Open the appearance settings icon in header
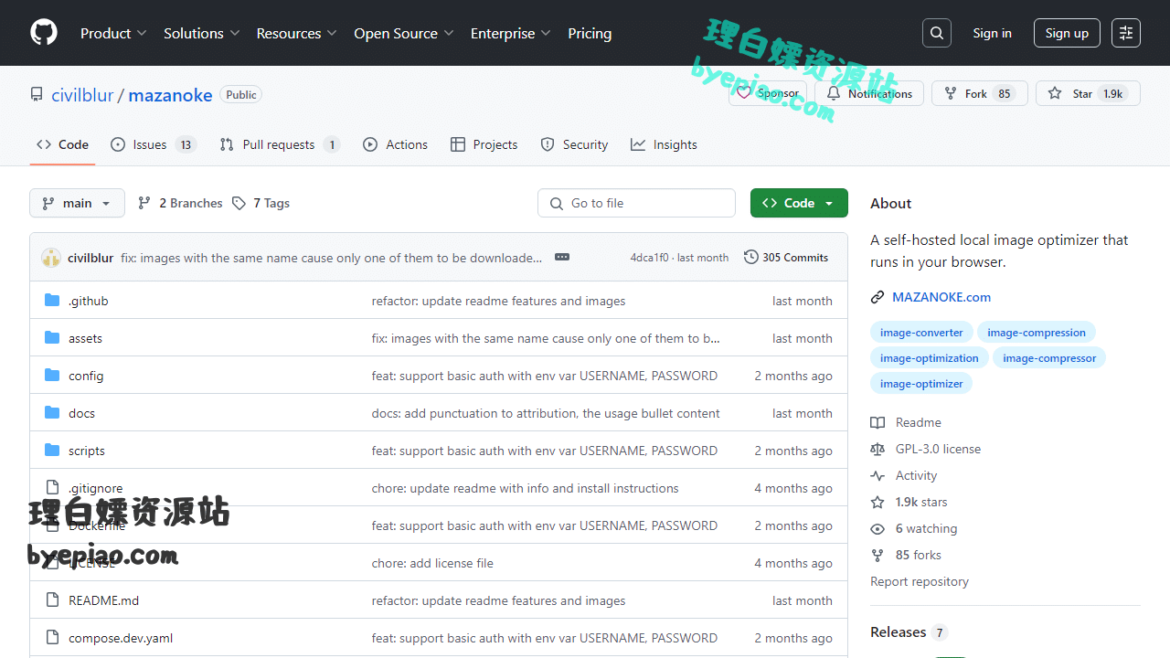 click(1126, 33)
